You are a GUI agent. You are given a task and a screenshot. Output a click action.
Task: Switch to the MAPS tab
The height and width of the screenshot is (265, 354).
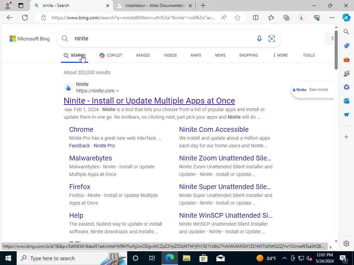tap(196, 55)
